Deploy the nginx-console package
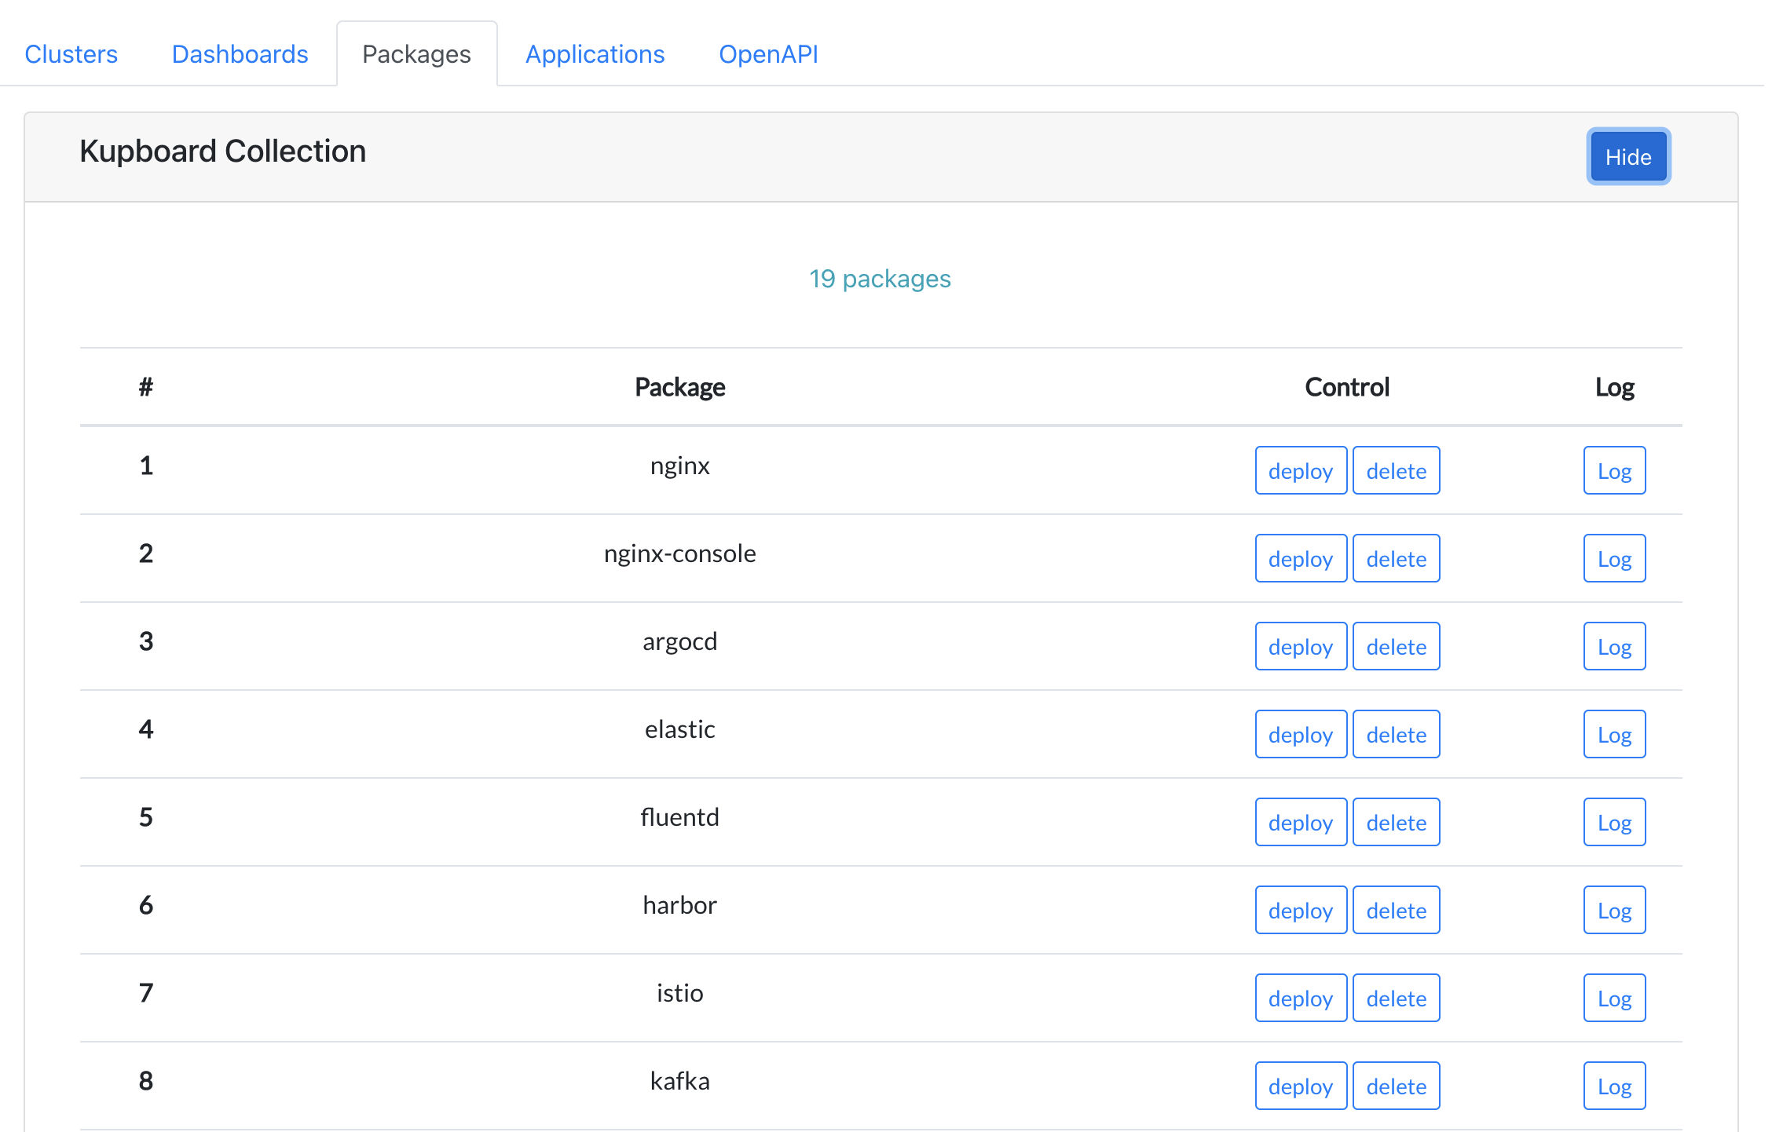The image size is (1772, 1132). click(1301, 559)
